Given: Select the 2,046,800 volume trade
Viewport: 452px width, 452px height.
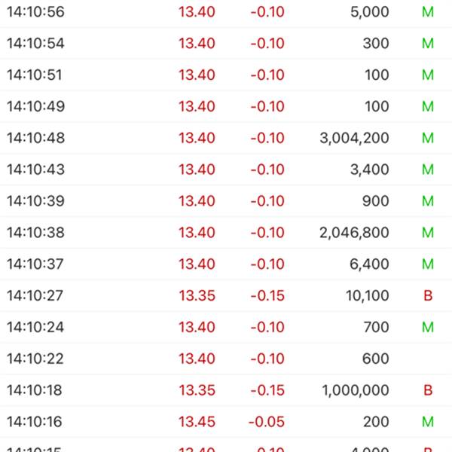Looking at the screenshot, I should click(226, 233).
